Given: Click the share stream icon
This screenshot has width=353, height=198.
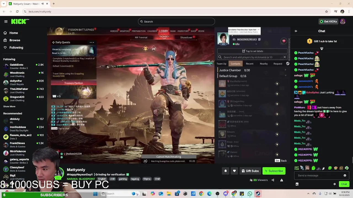Looking at the screenshot, I should [x=273, y=180].
